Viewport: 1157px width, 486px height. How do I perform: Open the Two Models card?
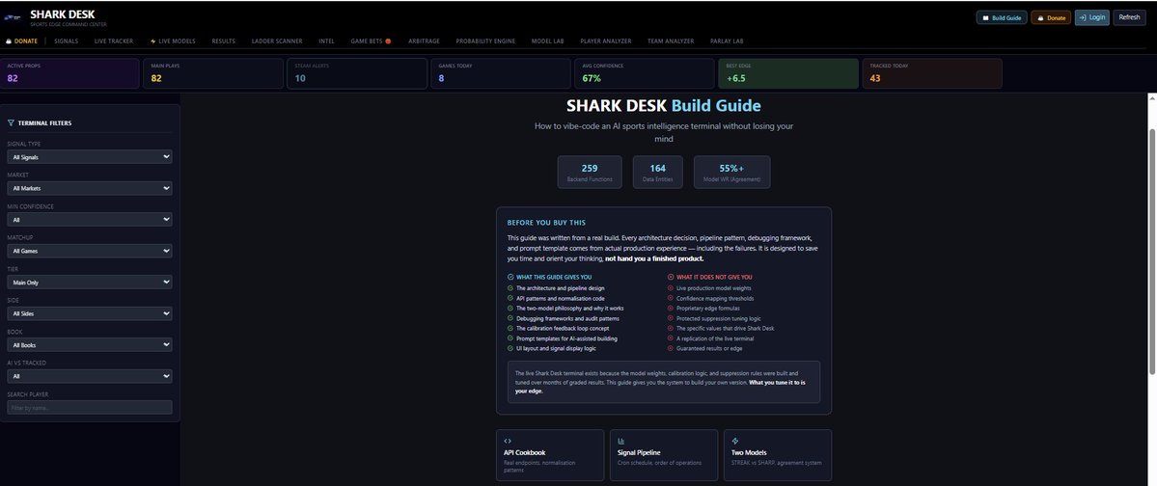coord(778,455)
